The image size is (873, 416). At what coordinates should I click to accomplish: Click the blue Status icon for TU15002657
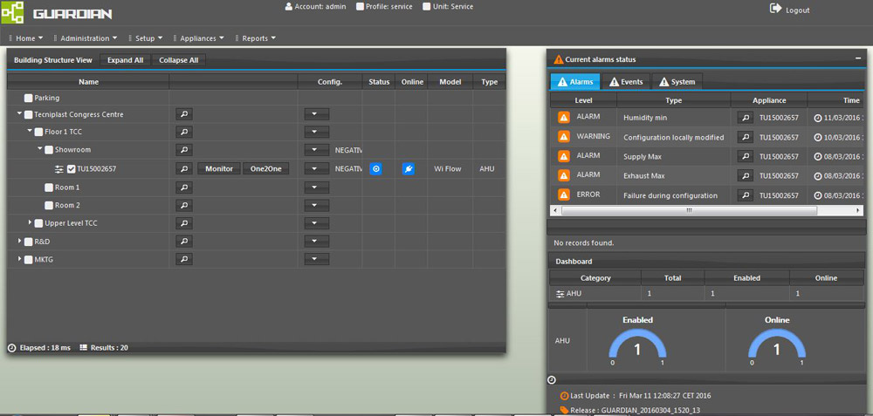[x=375, y=168]
